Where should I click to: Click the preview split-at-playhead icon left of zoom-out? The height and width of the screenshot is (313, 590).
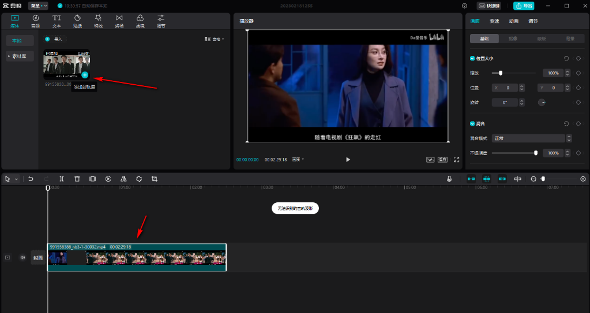click(518, 179)
